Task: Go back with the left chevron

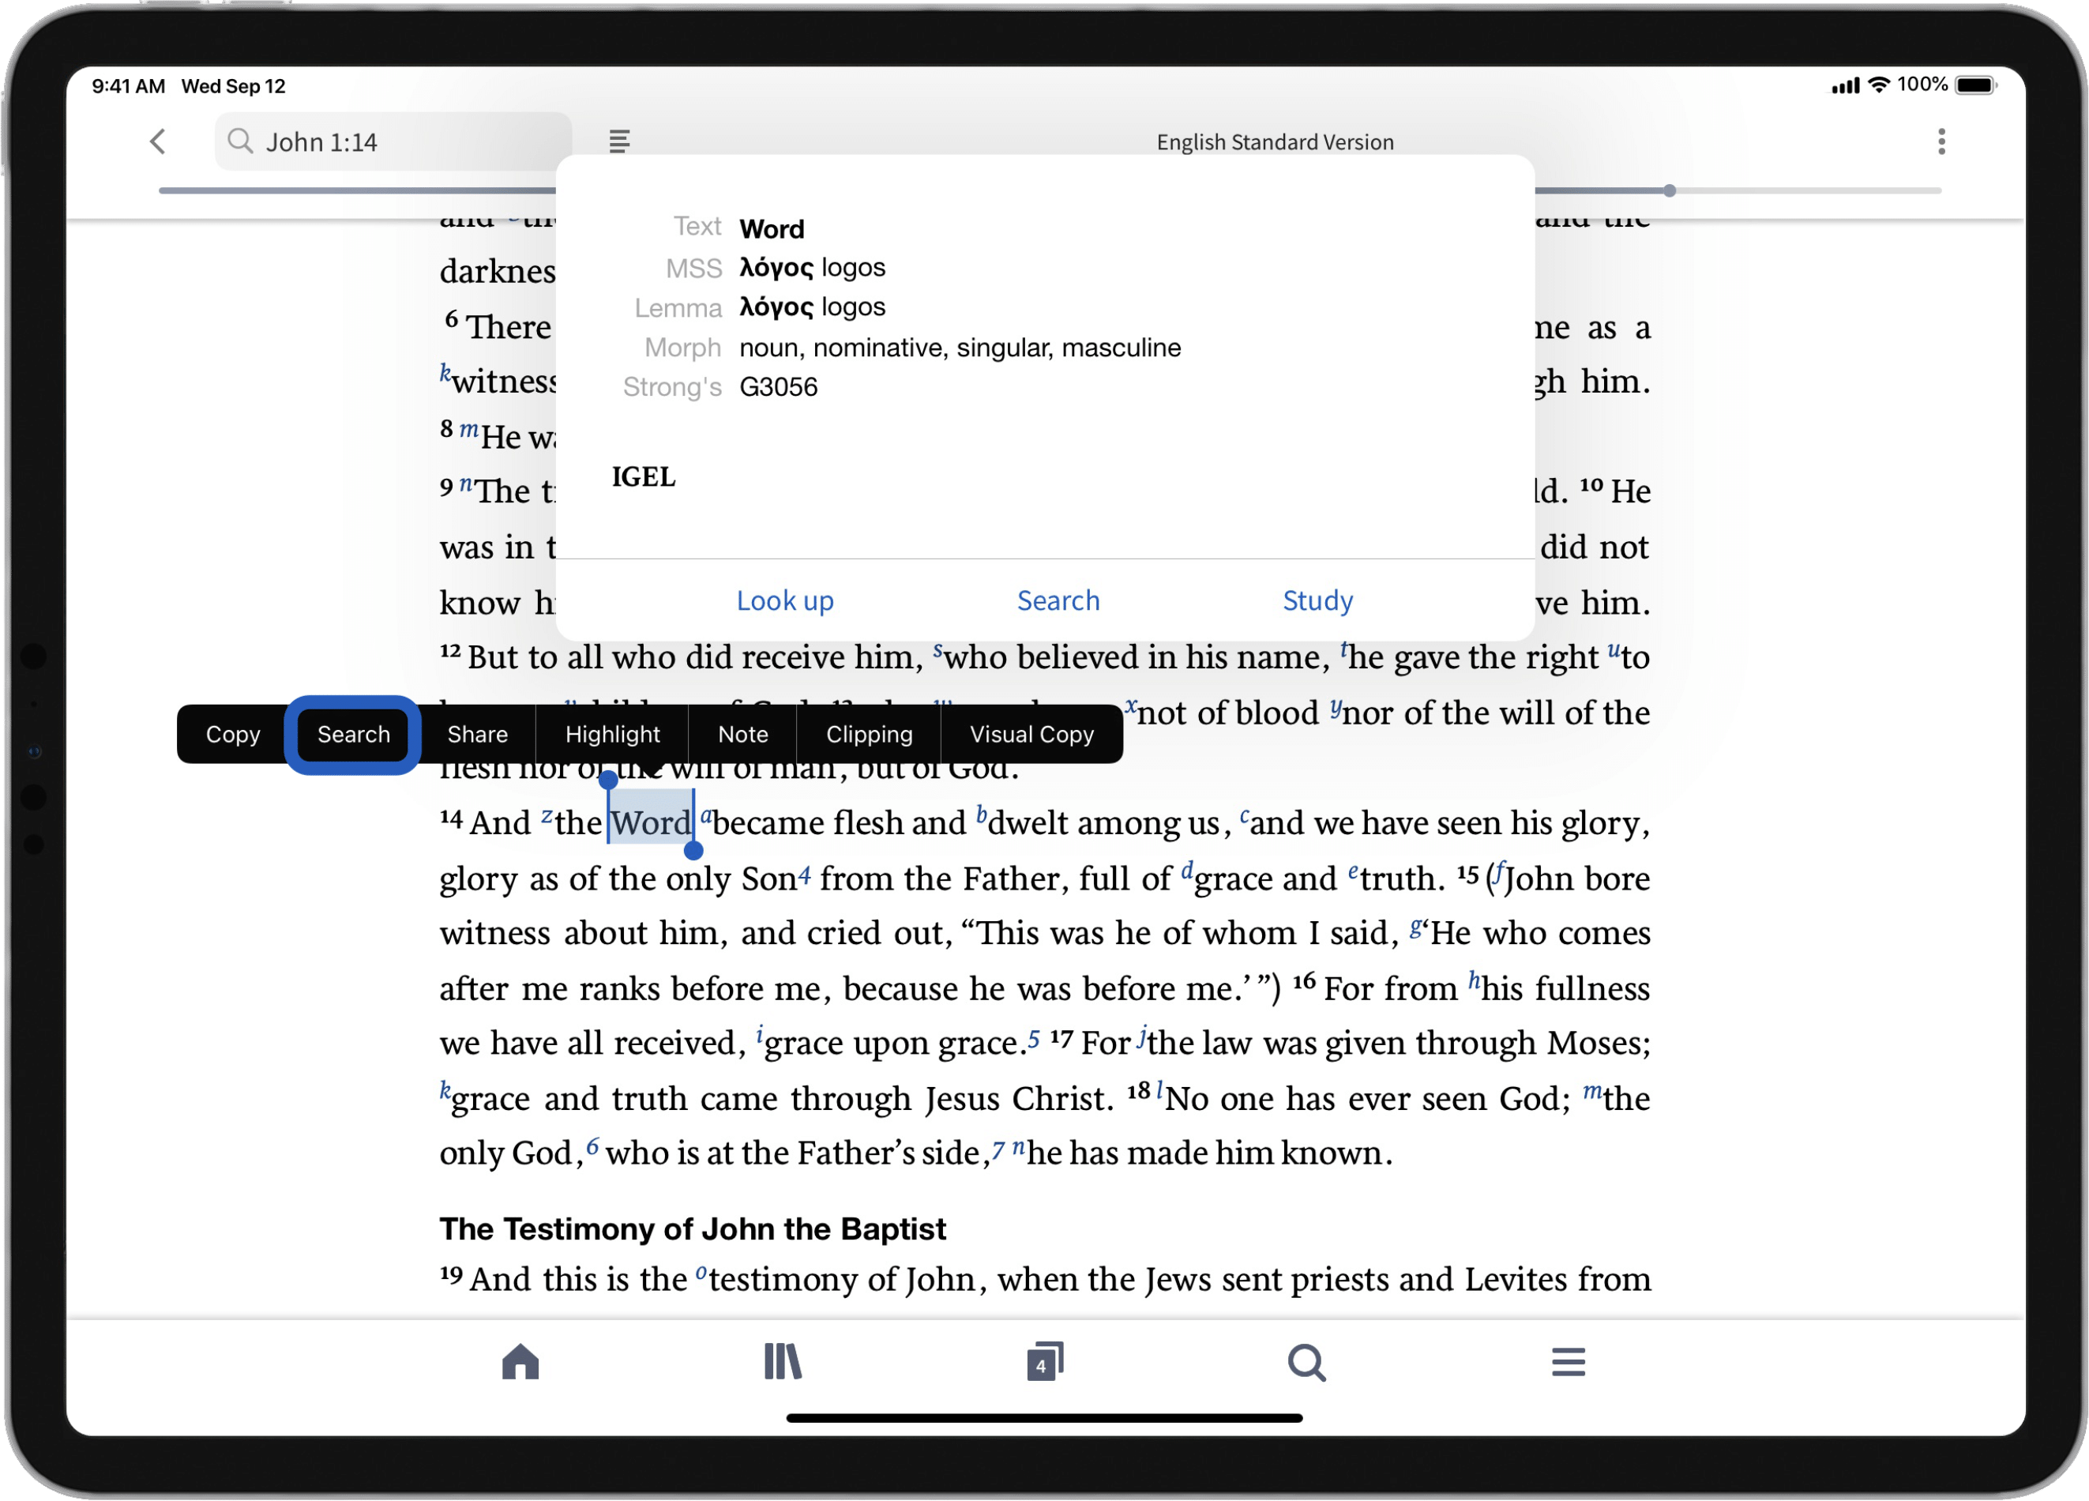Action: click(159, 141)
